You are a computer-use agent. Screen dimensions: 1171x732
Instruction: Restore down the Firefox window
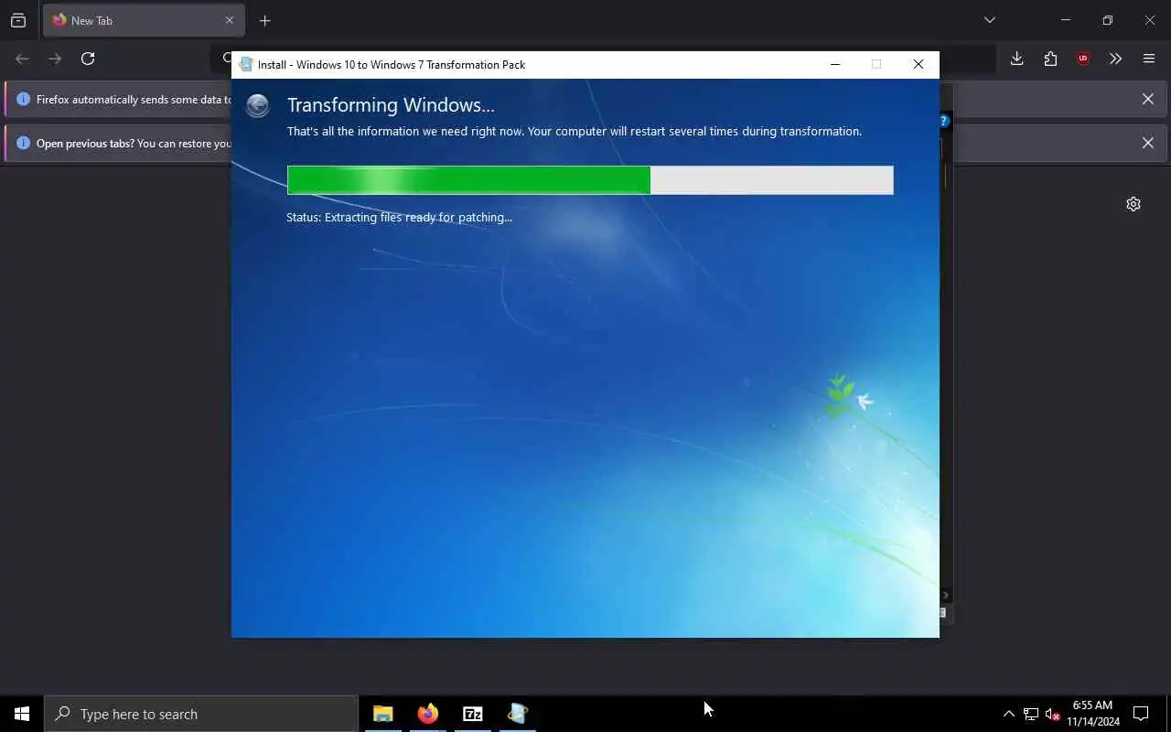tap(1107, 20)
